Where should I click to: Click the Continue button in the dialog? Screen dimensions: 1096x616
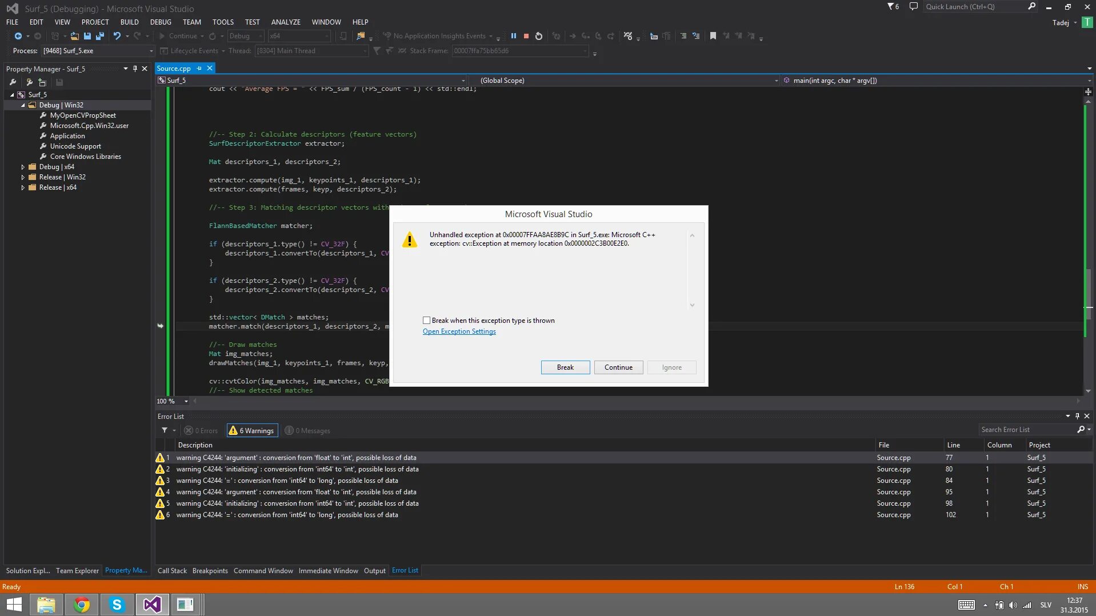618,367
